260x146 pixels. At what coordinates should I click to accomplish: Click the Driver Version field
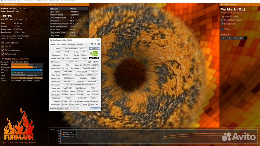point(80,85)
